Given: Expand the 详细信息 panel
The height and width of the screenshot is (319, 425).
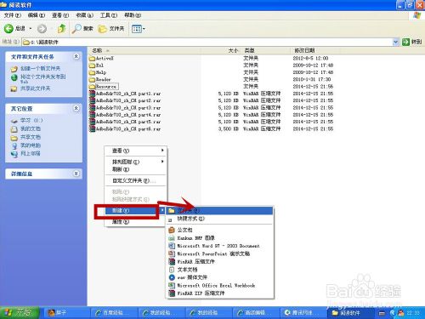Looking at the screenshot, I should (76, 174).
